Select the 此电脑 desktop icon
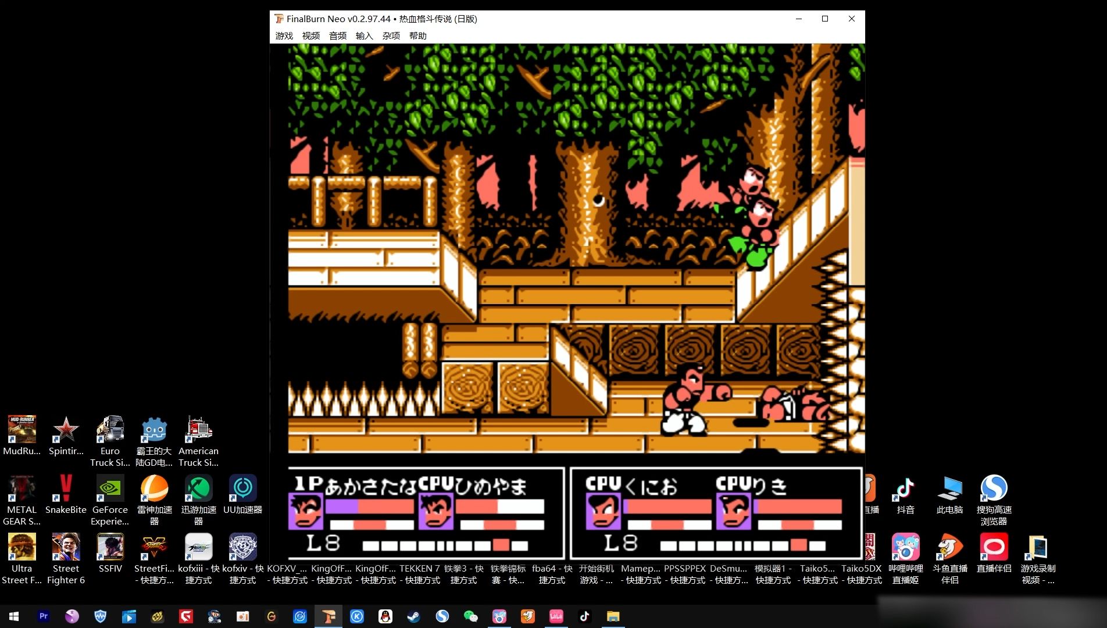Viewport: 1107px width, 628px height. (949, 495)
